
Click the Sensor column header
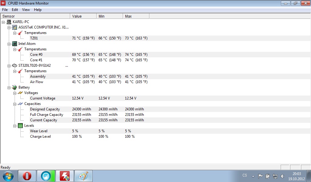click(x=35, y=16)
